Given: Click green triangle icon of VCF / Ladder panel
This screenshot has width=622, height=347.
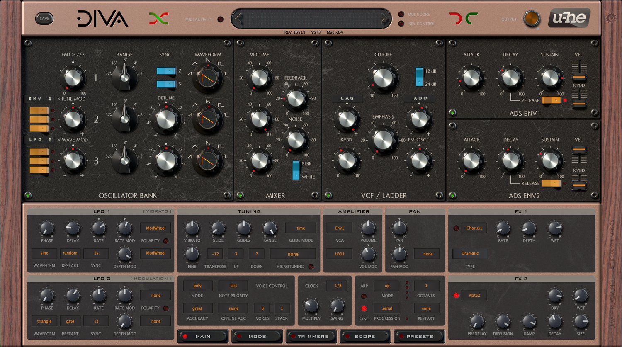Looking at the screenshot, I should point(328,195).
